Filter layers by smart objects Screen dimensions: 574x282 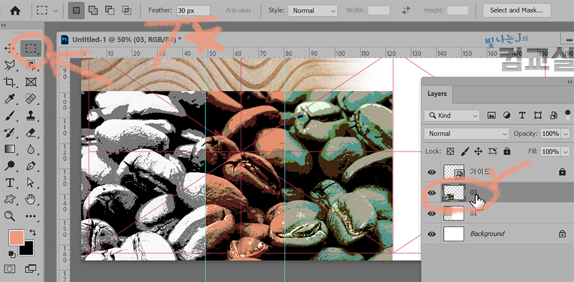pyautogui.click(x=553, y=115)
